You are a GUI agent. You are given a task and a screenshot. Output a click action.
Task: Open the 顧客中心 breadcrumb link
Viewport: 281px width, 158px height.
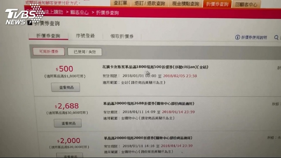click(x=79, y=12)
